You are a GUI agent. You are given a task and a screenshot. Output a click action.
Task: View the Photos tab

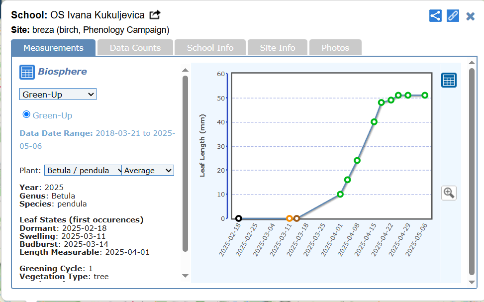pos(335,48)
